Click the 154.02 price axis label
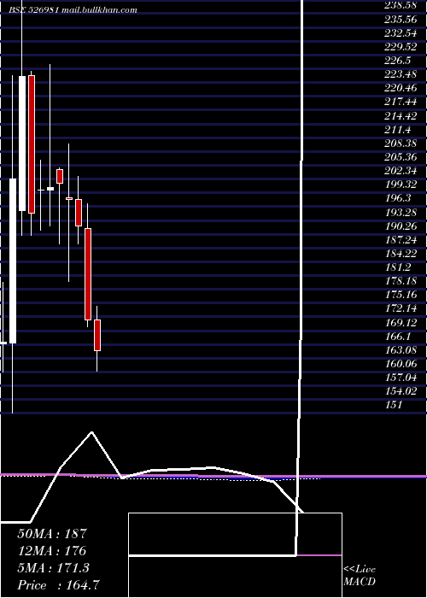Image resolution: width=427 pixels, height=598 pixels. tap(401, 391)
